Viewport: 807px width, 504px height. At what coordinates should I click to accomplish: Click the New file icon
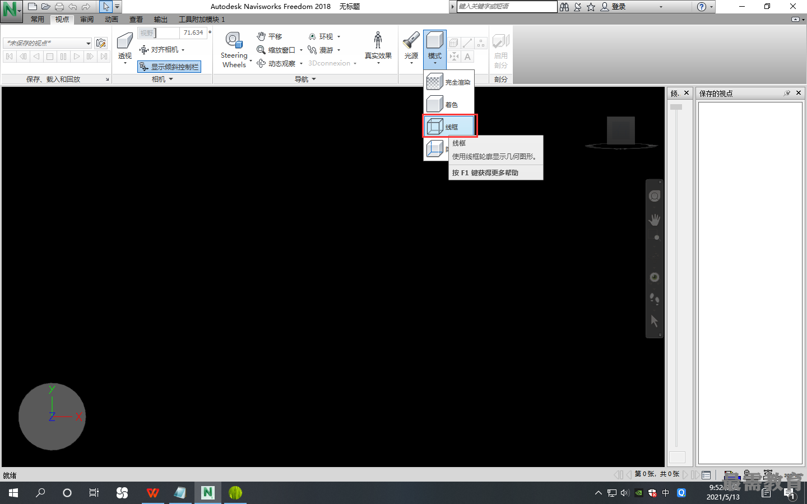tap(33, 7)
